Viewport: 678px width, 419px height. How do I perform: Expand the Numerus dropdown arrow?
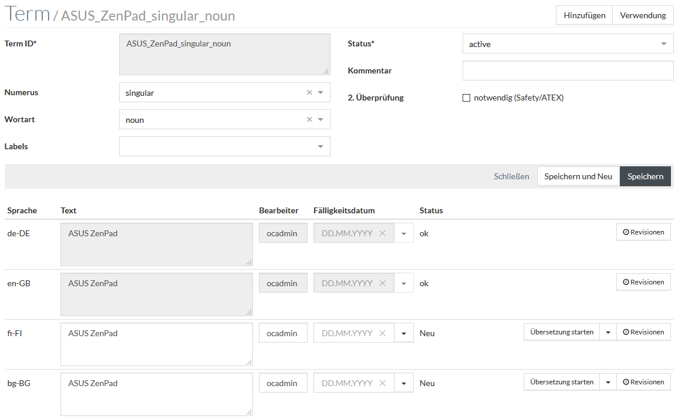pyautogui.click(x=321, y=93)
